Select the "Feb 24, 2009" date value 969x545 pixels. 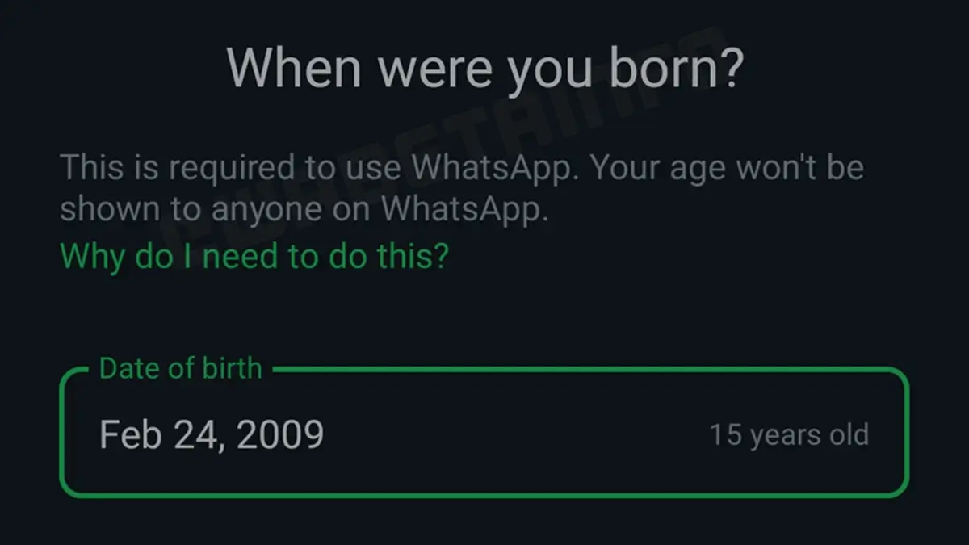(x=211, y=434)
